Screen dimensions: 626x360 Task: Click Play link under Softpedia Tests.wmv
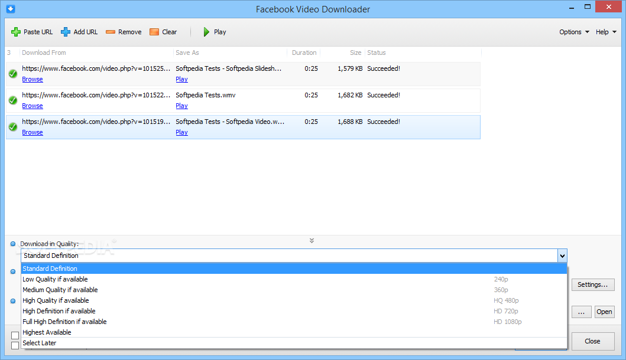click(x=181, y=106)
